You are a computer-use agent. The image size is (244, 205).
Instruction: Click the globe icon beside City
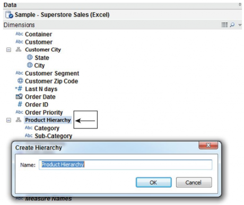point(30,65)
